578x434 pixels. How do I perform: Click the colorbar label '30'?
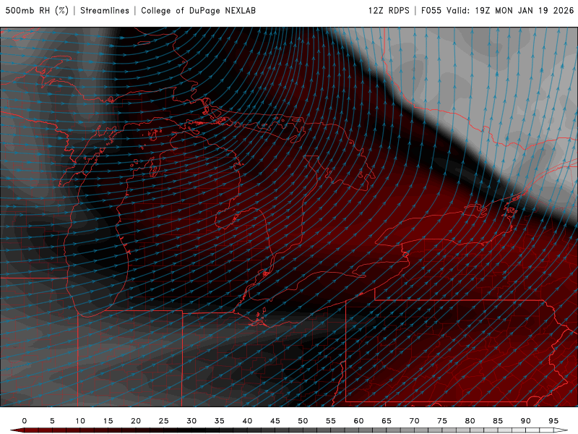click(x=191, y=421)
